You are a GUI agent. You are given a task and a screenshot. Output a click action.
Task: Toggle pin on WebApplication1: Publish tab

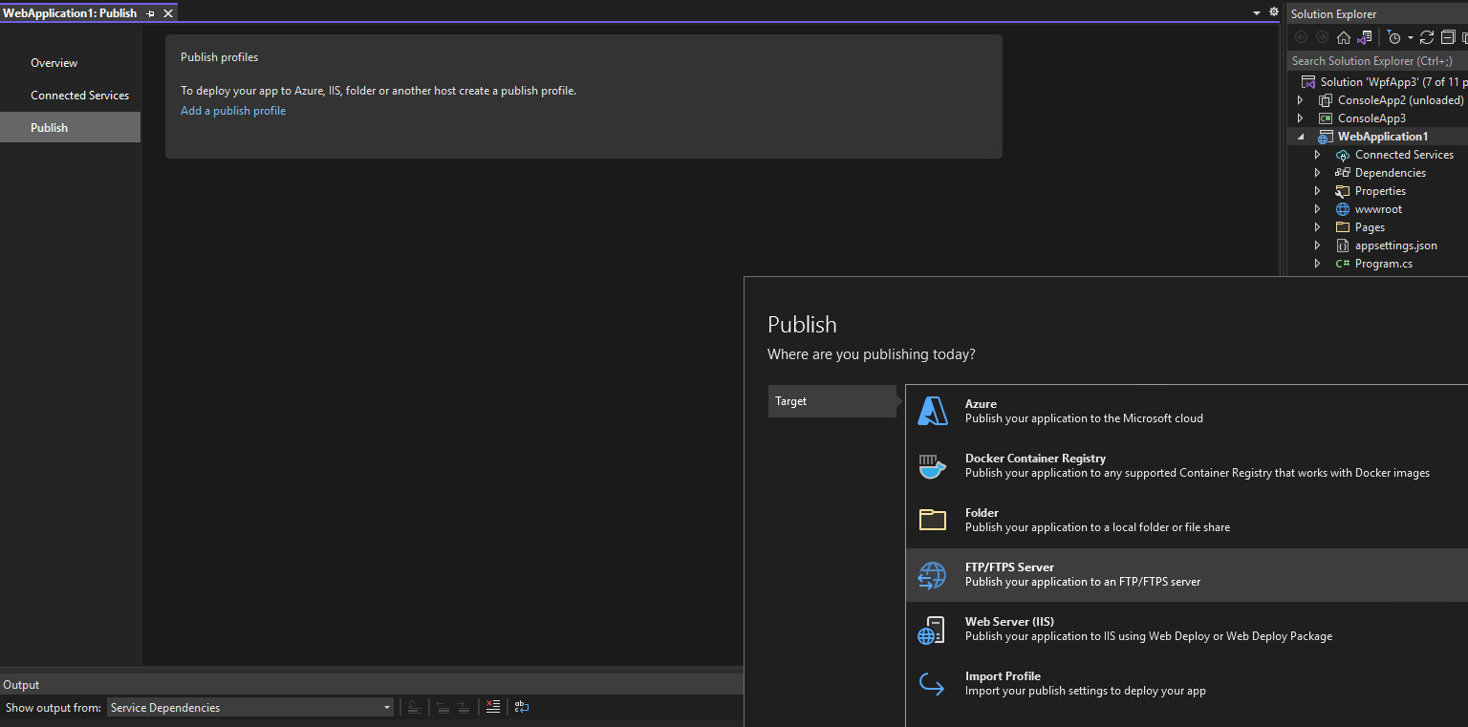pyautogui.click(x=151, y=13)
